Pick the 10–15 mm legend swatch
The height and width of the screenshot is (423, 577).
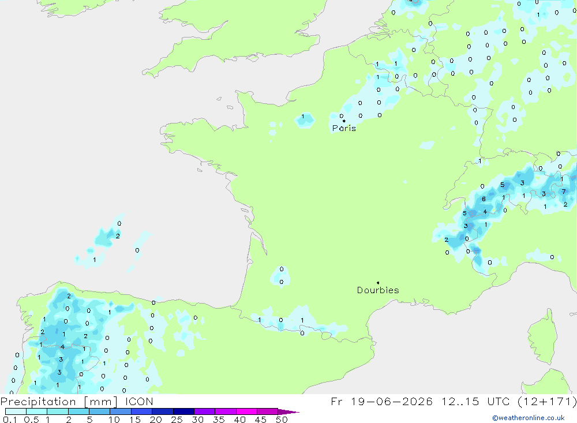[x=121, y=411]
